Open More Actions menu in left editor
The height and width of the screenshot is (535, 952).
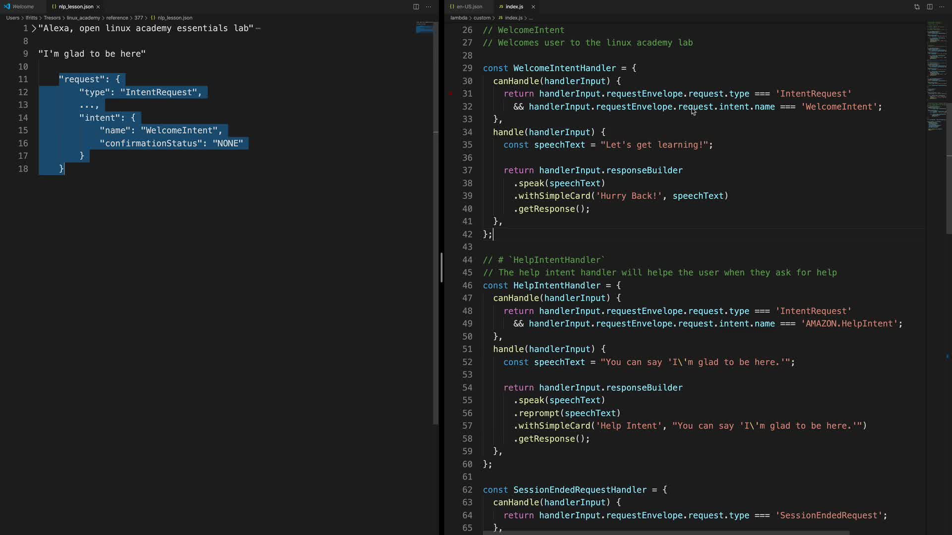[x=428, y=6]
